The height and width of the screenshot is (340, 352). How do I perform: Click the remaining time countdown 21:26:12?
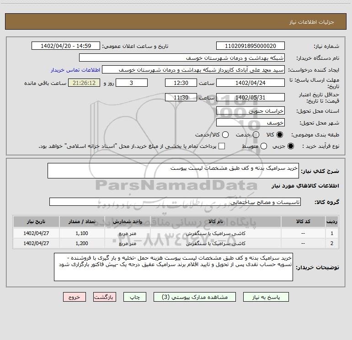tap(84, 83)
